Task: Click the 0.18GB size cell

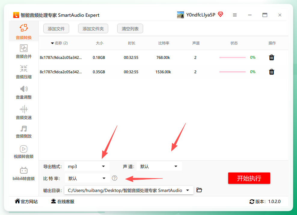Action: click(x=99, y=57)
